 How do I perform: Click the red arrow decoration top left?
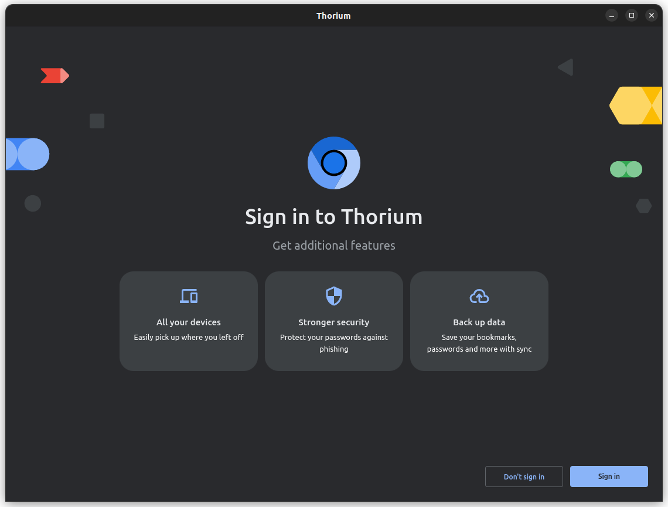point(54,75)
